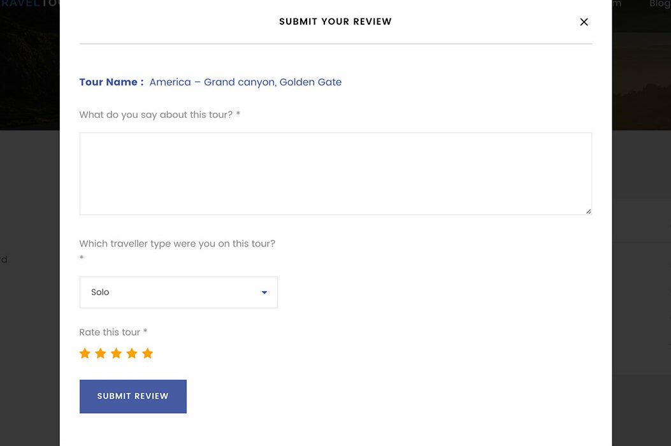This screenshot has width=671, height=446.
Task: Click the 'Which traveller type' question label
Action: tap(177, 243)
